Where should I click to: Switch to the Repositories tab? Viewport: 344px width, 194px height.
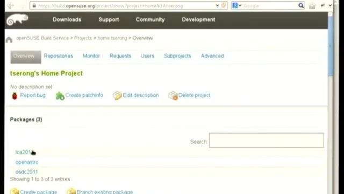[59, 56]
